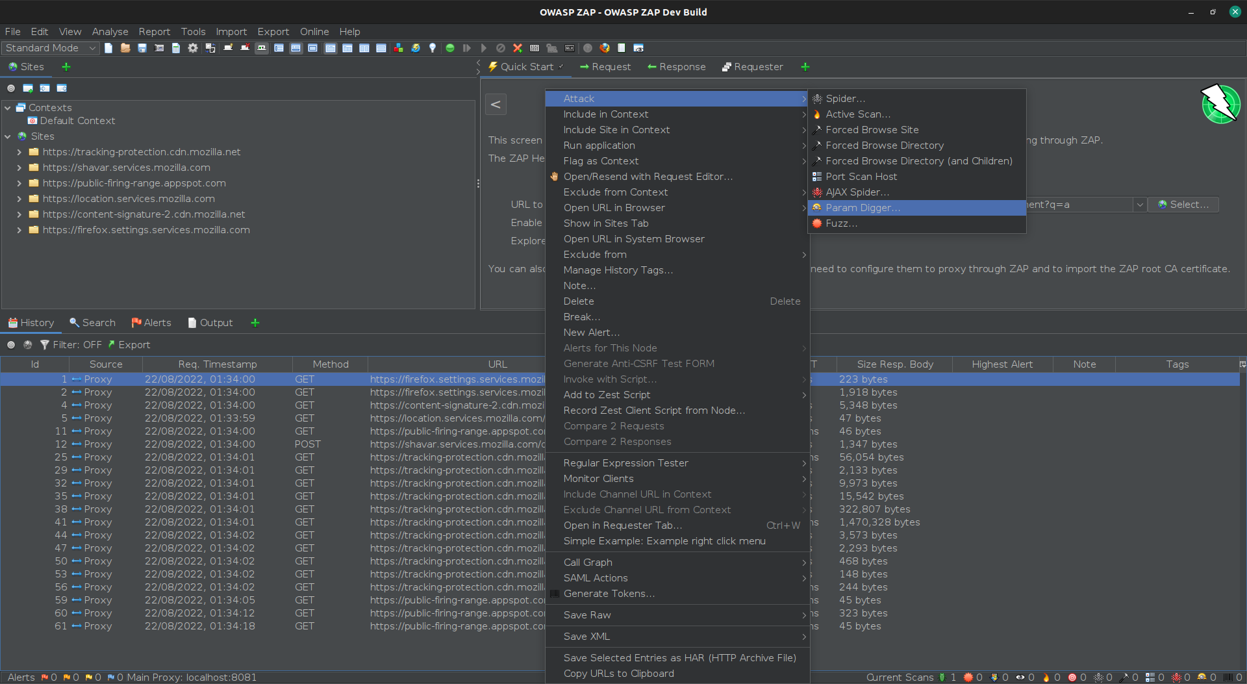
Task: Click the Select button near URL field
Action: pyautogui.click(x=1183, y=205)
